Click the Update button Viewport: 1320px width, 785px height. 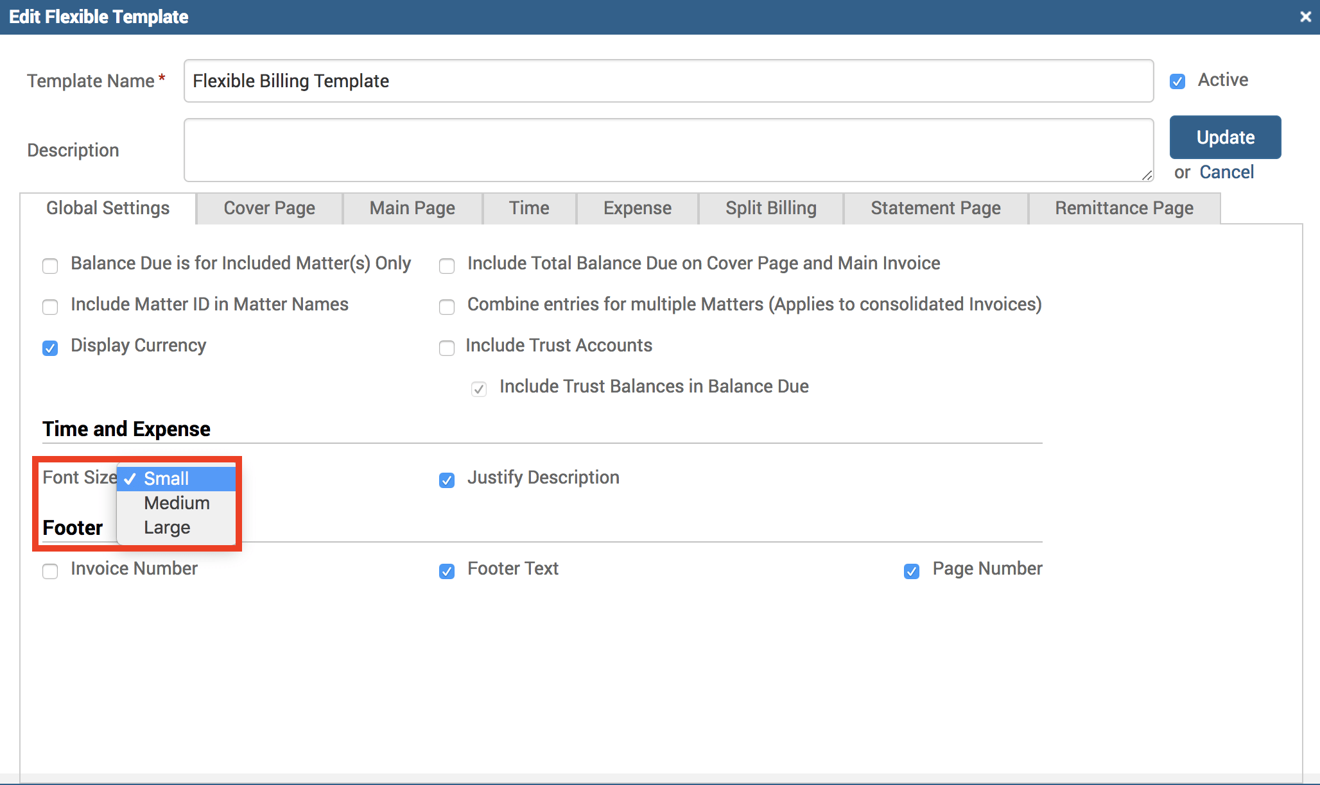pos(1225,137)
